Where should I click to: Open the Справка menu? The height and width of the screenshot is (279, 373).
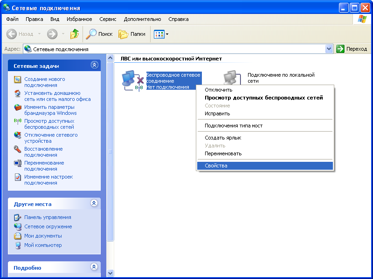[x=179, y=19]
